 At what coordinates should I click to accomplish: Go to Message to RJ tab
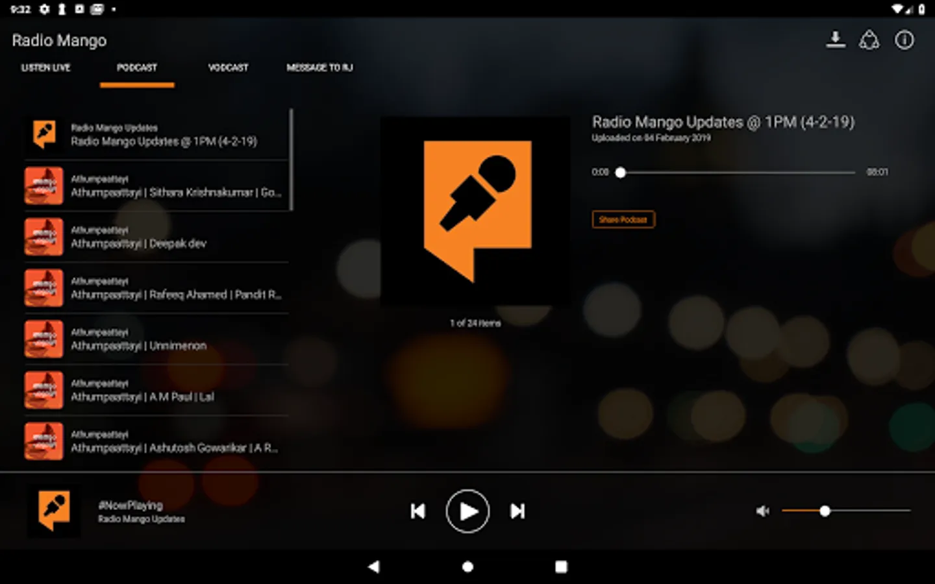tap(319, 67)
